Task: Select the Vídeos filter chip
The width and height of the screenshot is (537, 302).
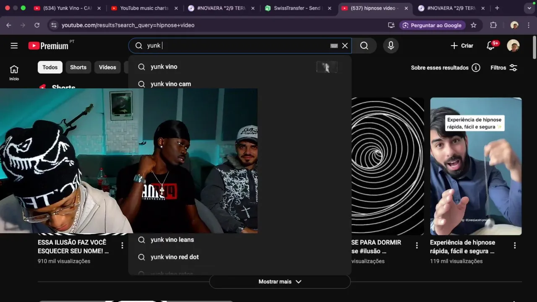Action: [x=107, y=67]
